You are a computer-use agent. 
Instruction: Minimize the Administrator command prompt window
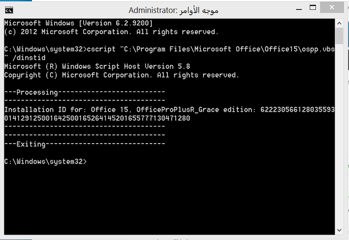tap(299, 9)
